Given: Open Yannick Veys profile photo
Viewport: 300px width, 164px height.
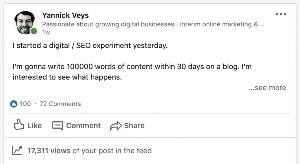Looking at the screenshot, I should pos(25,23).
